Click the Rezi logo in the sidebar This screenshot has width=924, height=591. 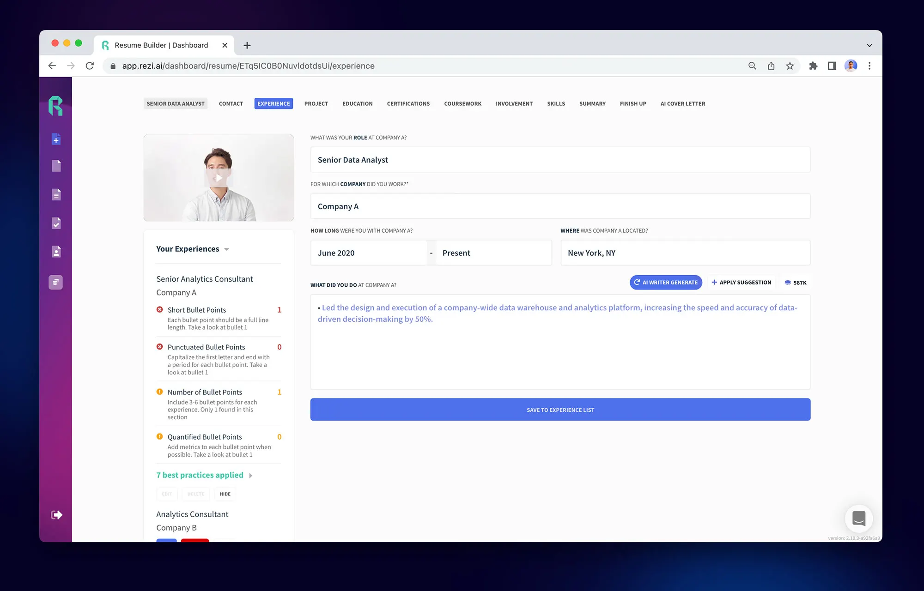pyautogui.click(x=55, y=106)
